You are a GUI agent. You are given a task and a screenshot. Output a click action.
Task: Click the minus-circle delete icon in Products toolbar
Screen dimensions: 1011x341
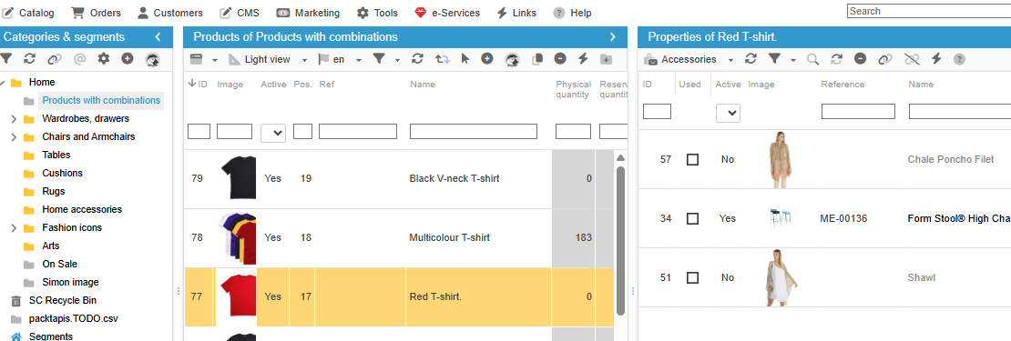click(x=559, y=59)
